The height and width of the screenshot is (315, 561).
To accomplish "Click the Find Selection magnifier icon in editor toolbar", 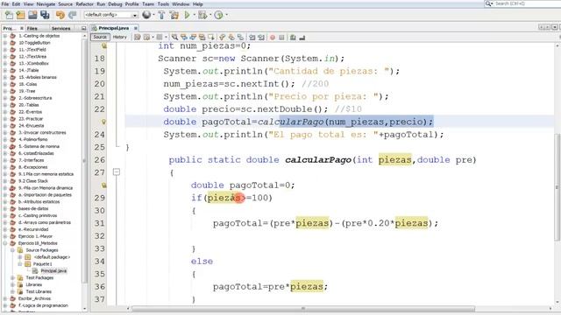I will tap(174, 37).
